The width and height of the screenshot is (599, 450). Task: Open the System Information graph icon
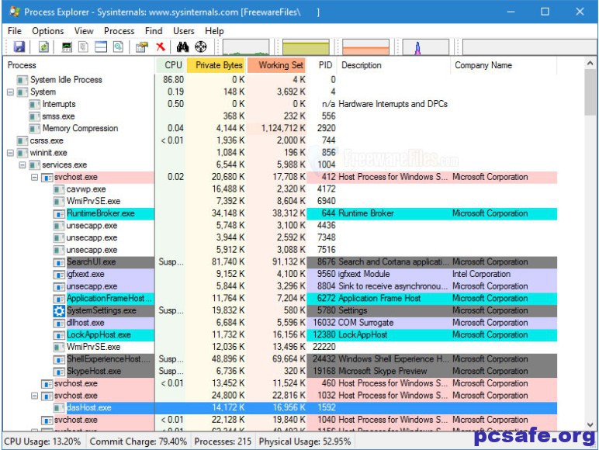[67, 47]
